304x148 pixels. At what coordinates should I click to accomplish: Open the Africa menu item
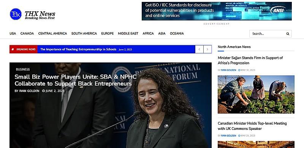(148, 33)
